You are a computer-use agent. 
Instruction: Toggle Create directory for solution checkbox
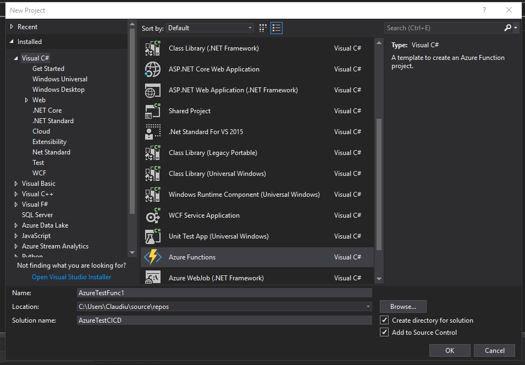pos(384,320)
